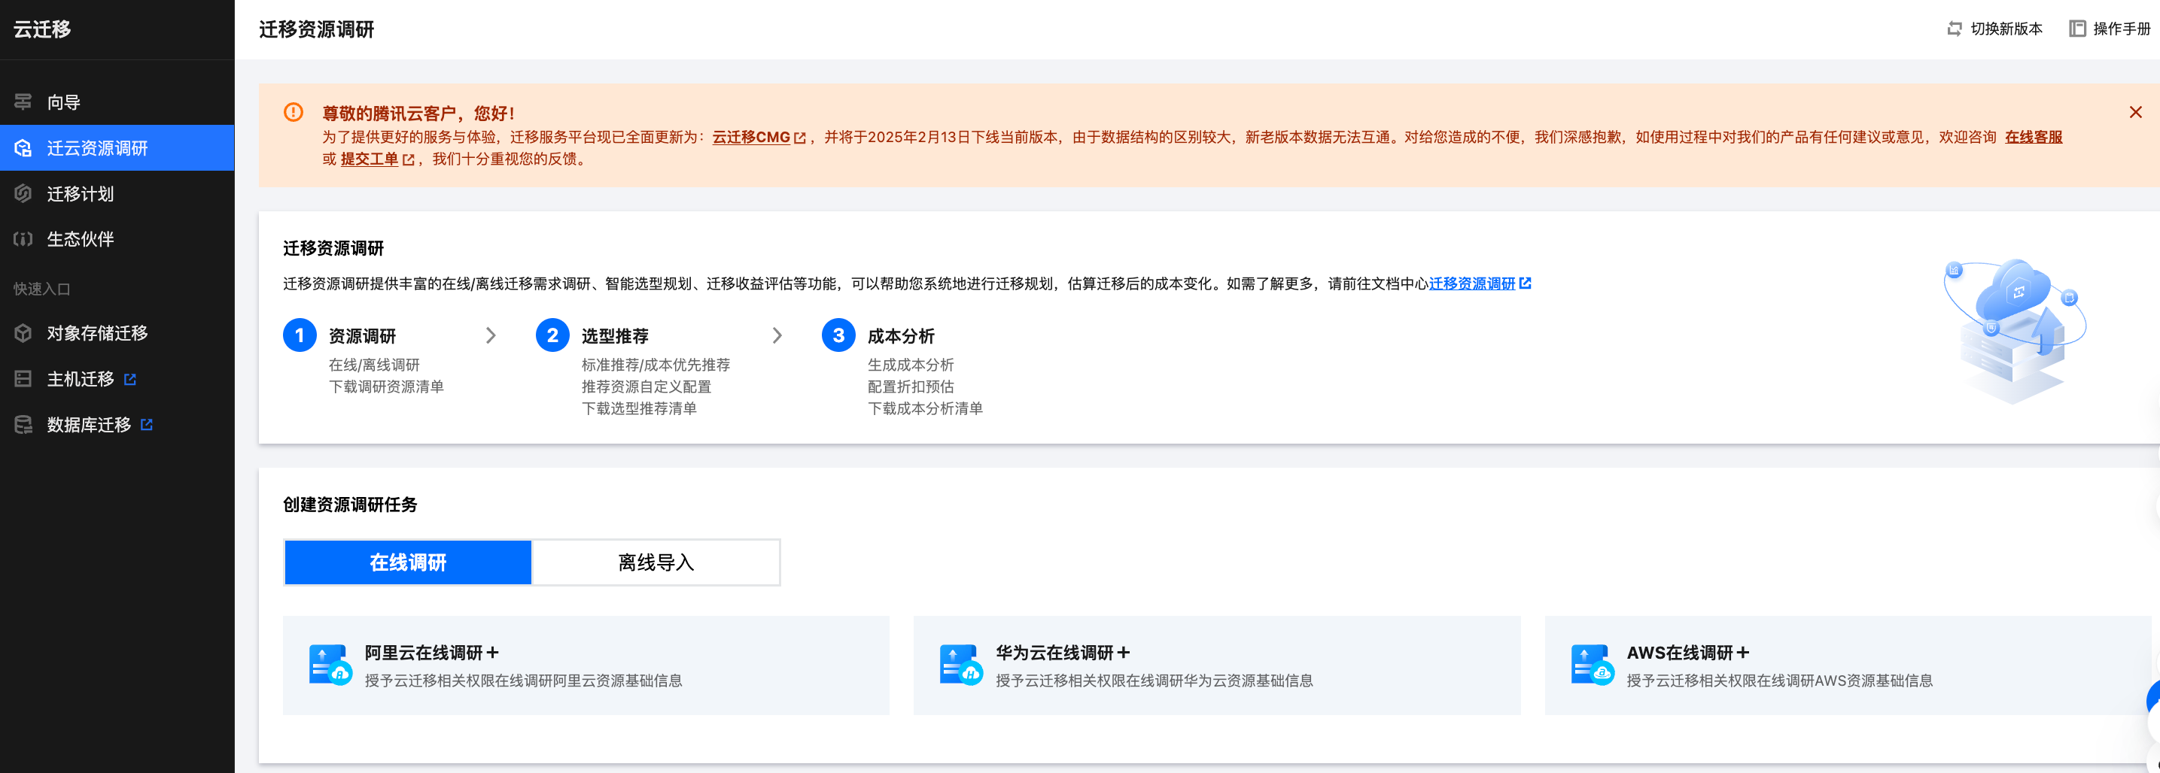
Task: Click 下载成本分析清单 text
Action: click(x=925, y=409)
